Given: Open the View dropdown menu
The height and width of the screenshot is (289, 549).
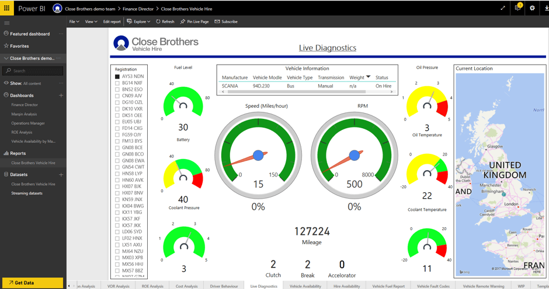Looking at the screenshot, I should click(91, 22).
